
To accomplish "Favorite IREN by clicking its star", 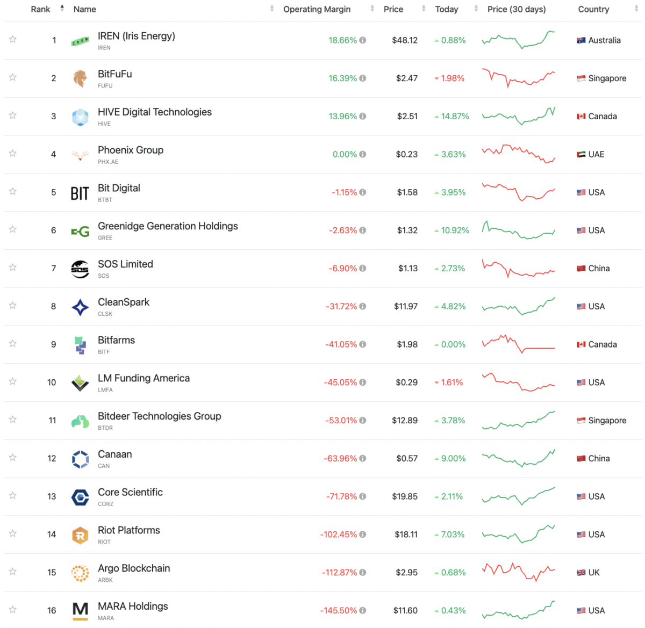I will (12, 40).
